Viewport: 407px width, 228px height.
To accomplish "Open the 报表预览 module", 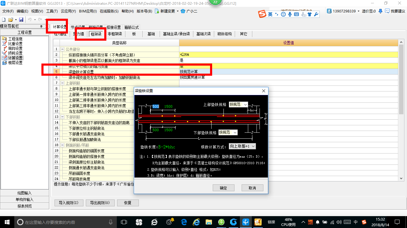I will click(x=24, y=206).
